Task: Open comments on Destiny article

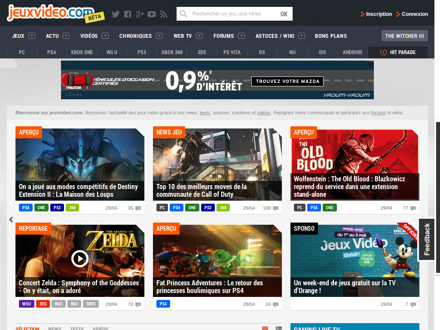Action: [134, 208]
